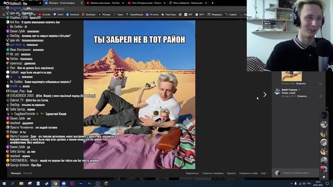Open Chrome from the taskbar
The image size is (333, 187).
pos(55,183)
